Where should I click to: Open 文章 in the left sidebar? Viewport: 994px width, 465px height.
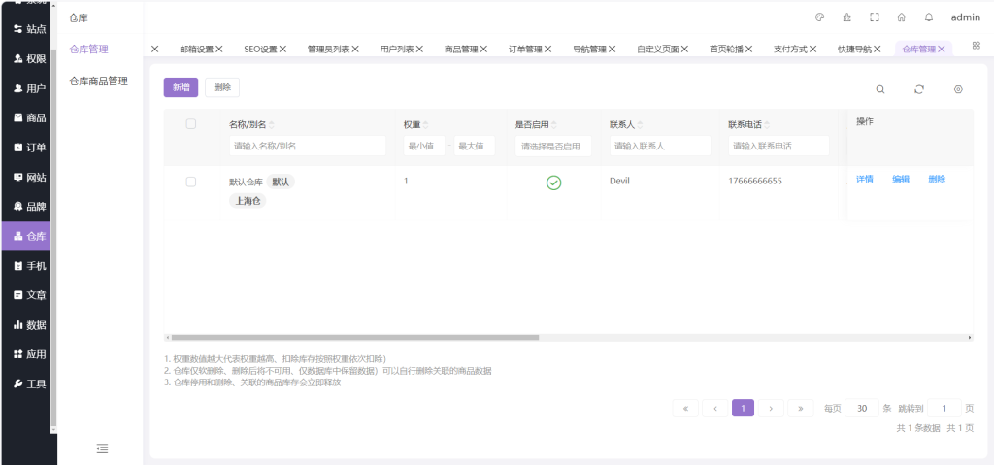click(30, 295)
